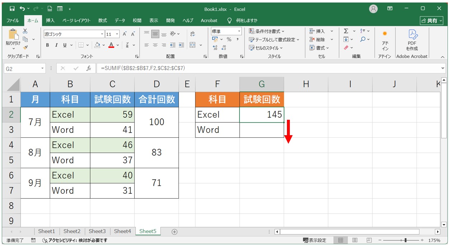The image size is (450, 246).
Task: Click the Paste clipboard button
Action: (x=13, y=39)
